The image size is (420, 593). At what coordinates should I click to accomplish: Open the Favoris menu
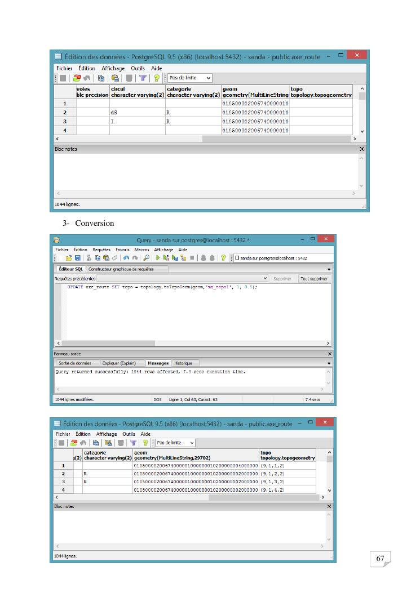click(122, 249)
